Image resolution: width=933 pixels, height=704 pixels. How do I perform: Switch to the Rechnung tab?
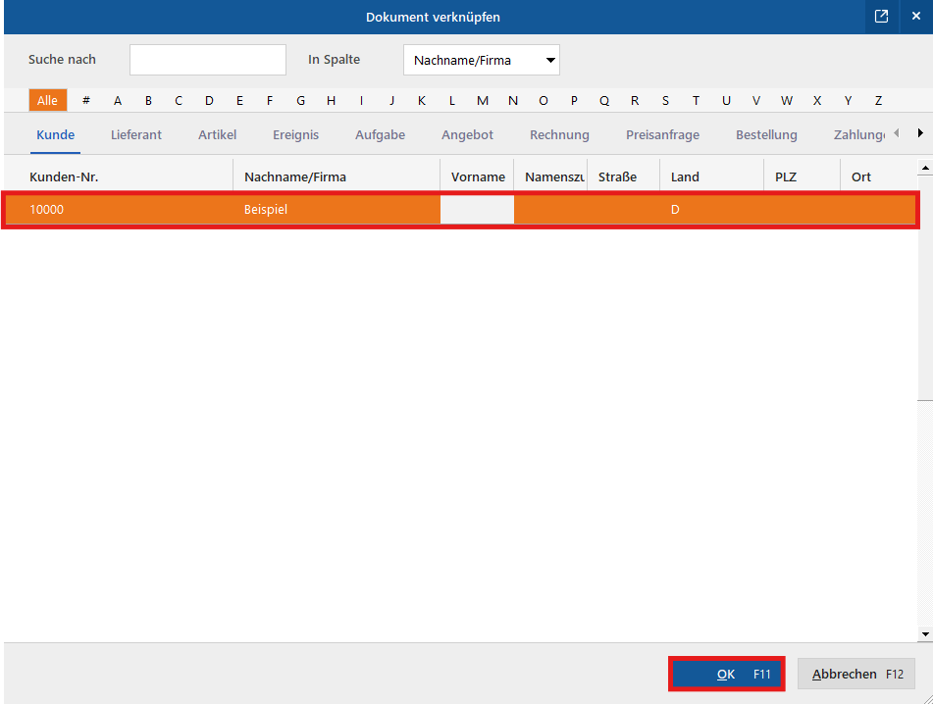click(559, 135)
